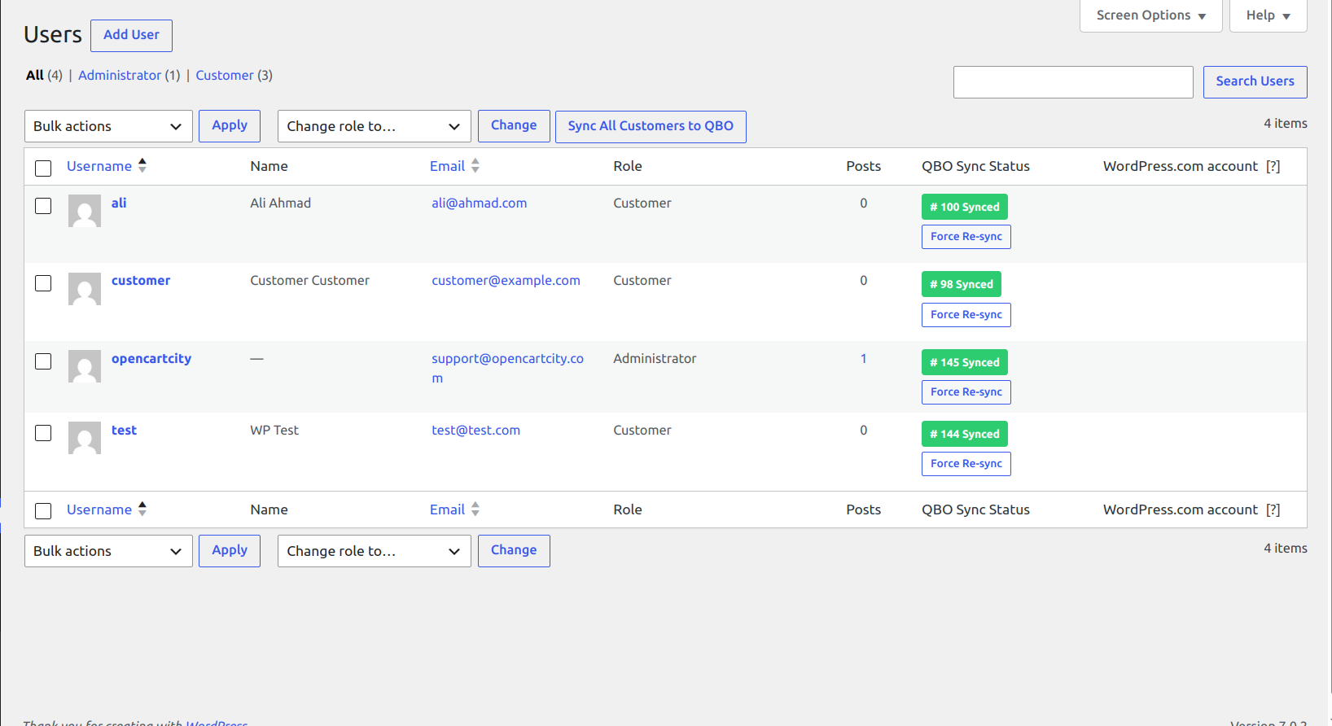The width and height of the screenshot is (1332, 726).
Task: Expand the Help panel
Action: pos(1268,15)
